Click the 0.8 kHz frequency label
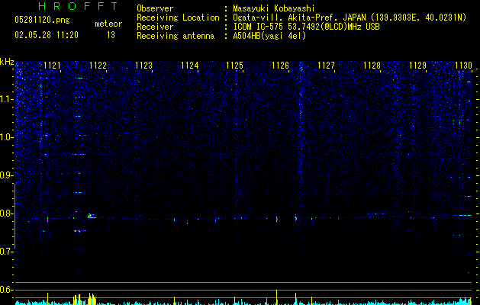Viewport: 480px width, 305px height. coord(6,213)
